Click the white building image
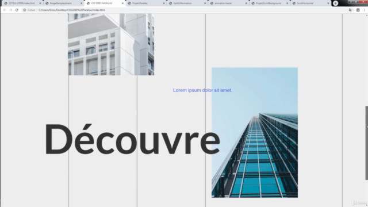The width and height of the screenshot is (368, 207). pyautogui.click(x=111, y=44)
